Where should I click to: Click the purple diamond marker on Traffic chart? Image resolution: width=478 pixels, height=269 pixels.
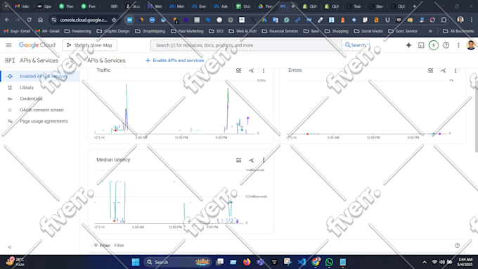248,118
